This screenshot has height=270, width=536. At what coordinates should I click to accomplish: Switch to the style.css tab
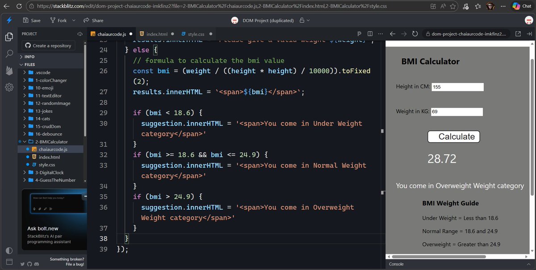(x=196, y=34)
